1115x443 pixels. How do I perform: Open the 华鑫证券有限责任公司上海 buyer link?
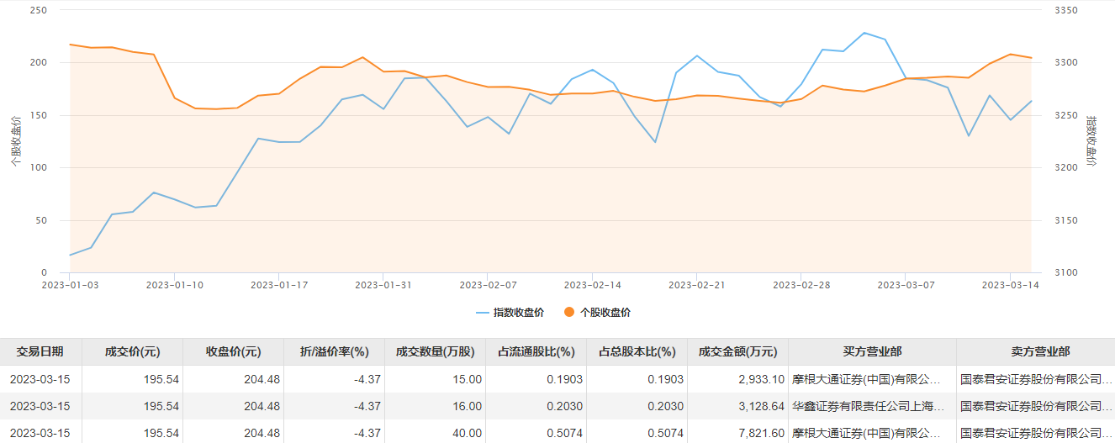click(869, 406)
